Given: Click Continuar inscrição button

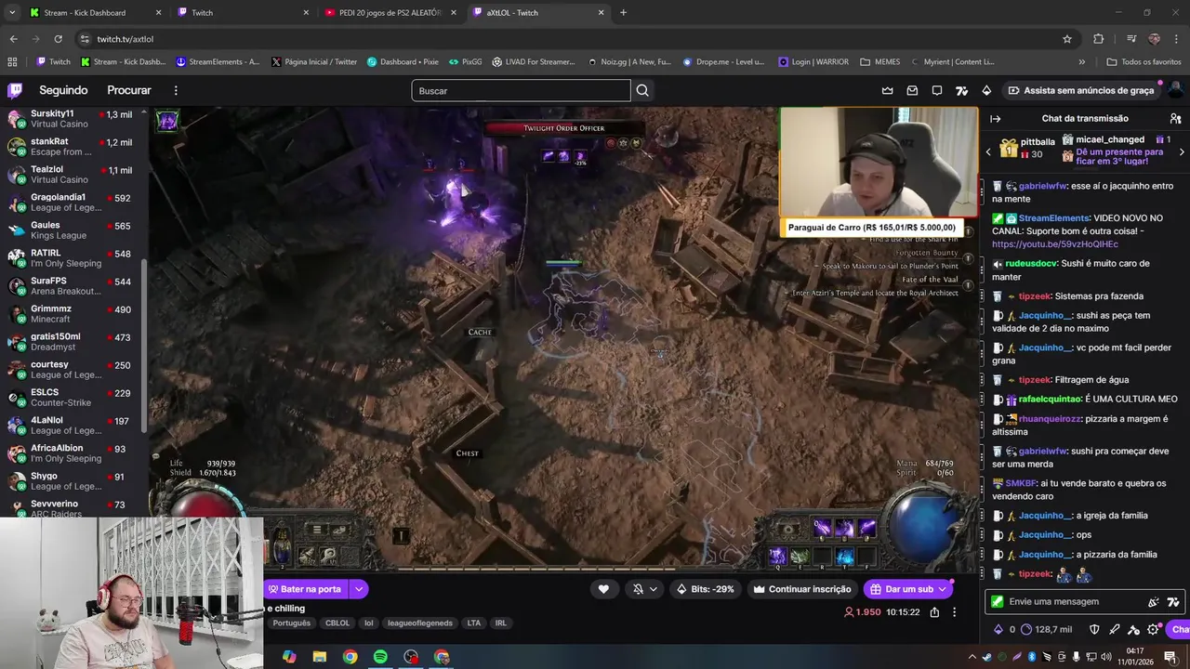Looking at the screenshot, I should [x=801, y=589].
